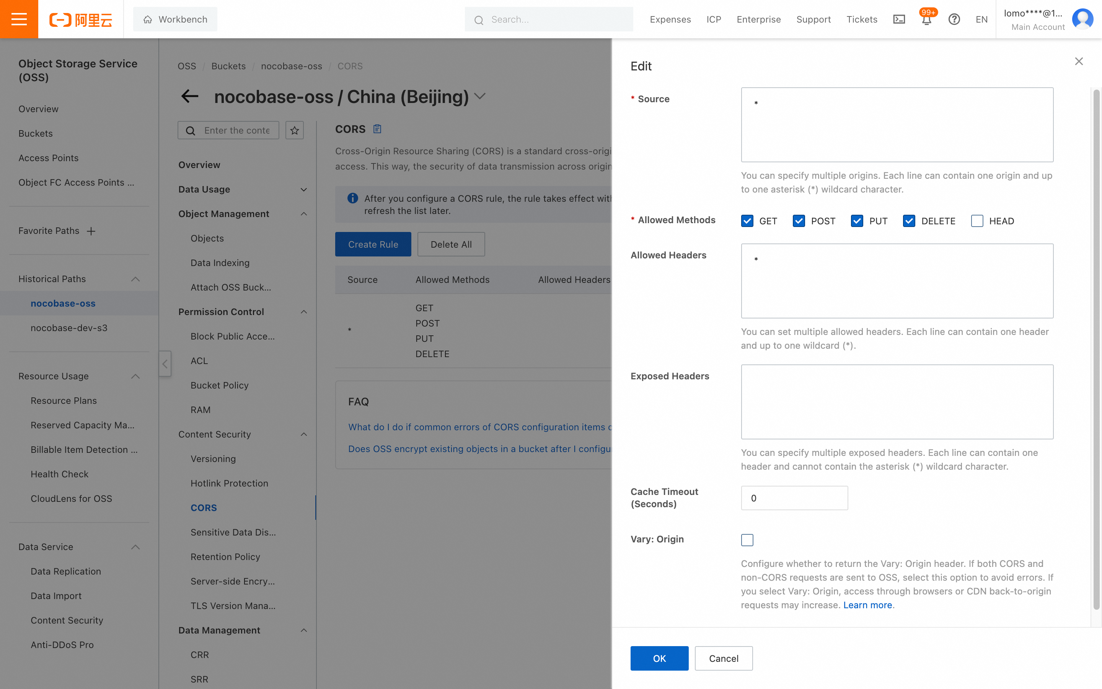This screenshot has width=1102, height=689.
Task: Collapse the Historical Paths group
Action: point(135,279)
